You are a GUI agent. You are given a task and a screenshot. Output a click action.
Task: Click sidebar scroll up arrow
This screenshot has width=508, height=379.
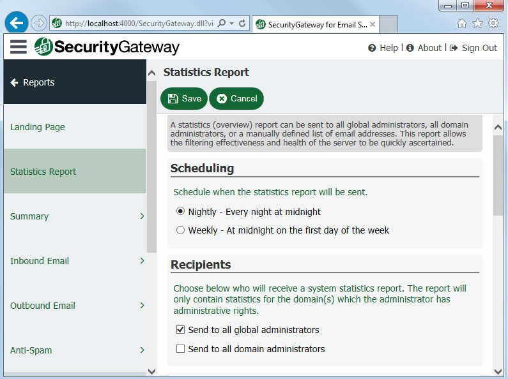[x=151, y=73]
